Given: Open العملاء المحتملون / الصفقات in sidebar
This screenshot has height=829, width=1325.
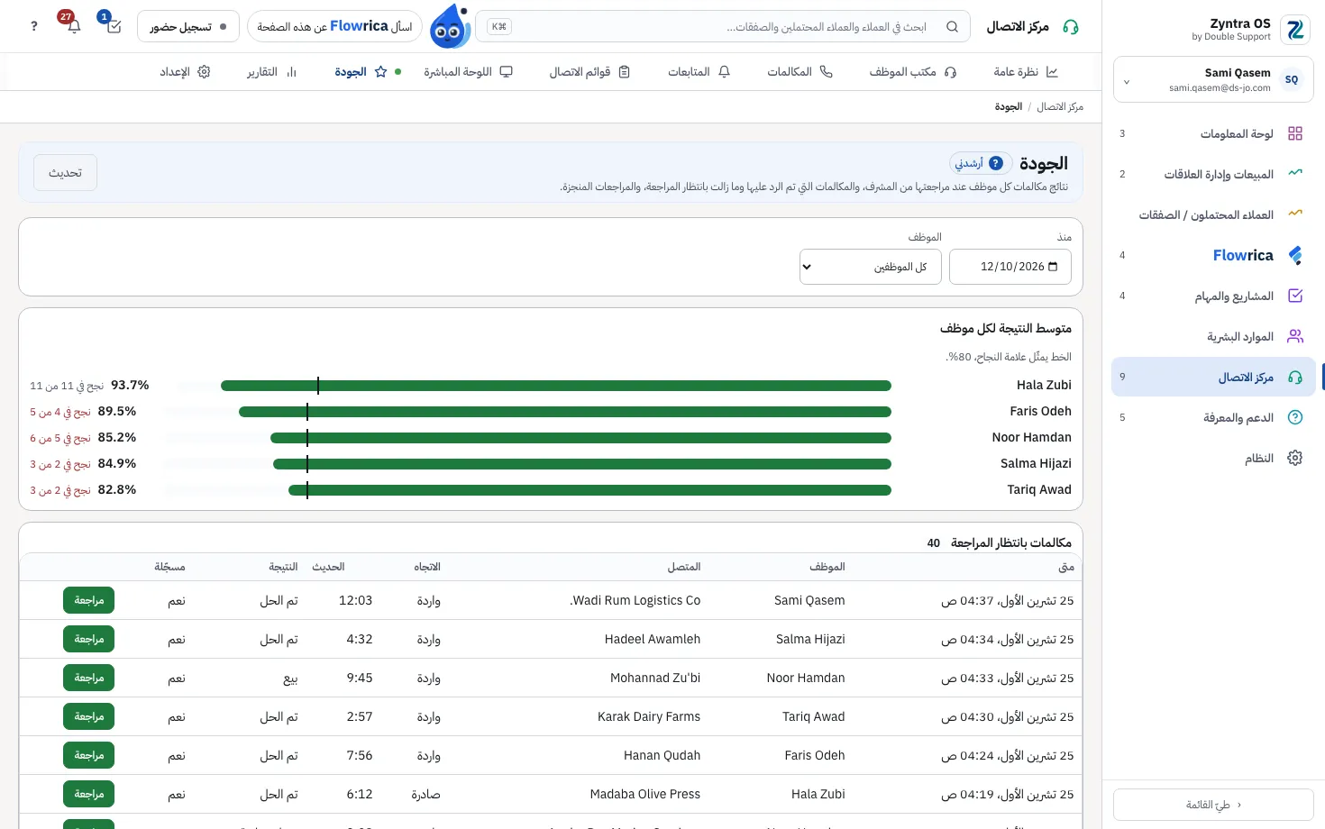Looking at the screenshot, I should [x=1213, y=214].
